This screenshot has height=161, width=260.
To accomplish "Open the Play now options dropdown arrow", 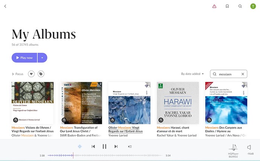I will point(43,58).
